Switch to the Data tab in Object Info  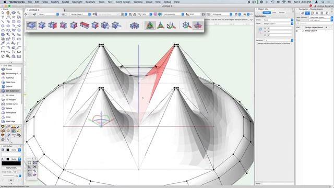tap(274, 13)
